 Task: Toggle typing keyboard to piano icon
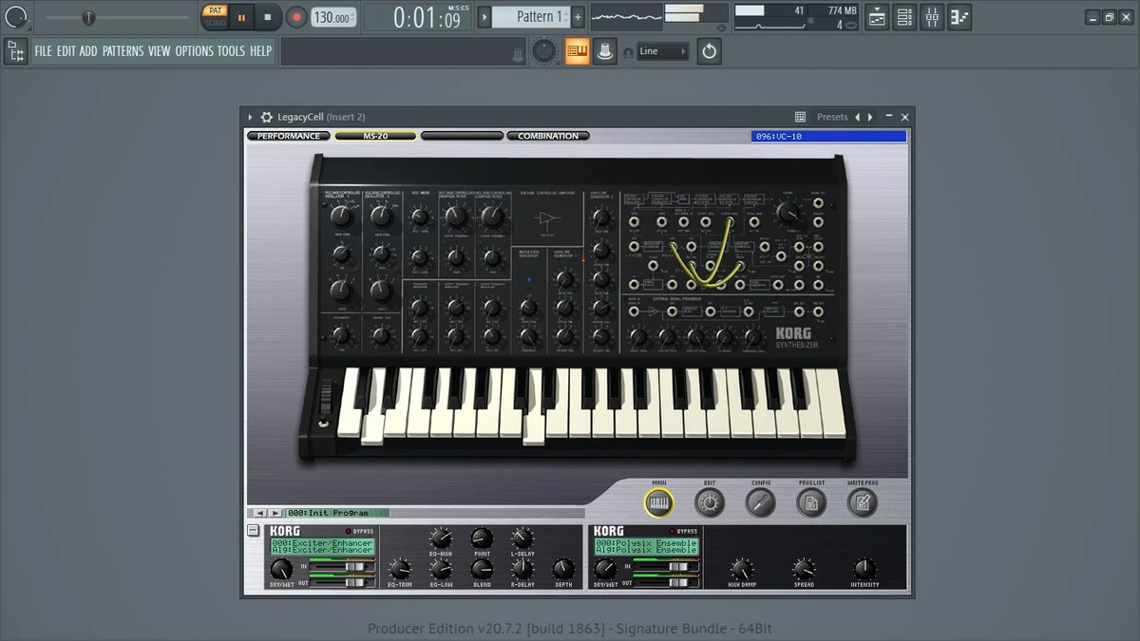[577, 51]
